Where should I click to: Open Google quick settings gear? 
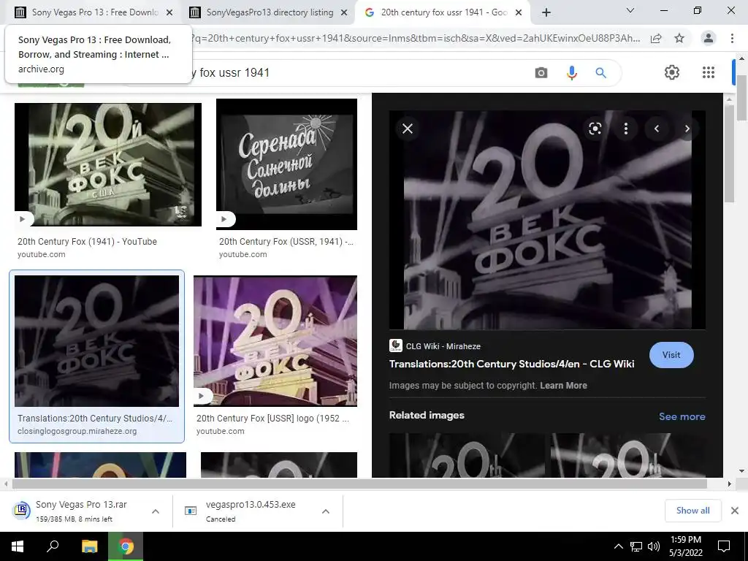pos(672,72)
